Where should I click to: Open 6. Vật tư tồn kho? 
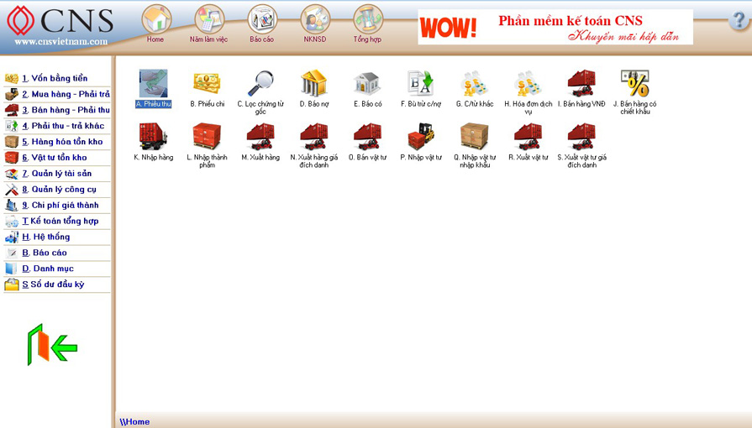tap(57, 157)
